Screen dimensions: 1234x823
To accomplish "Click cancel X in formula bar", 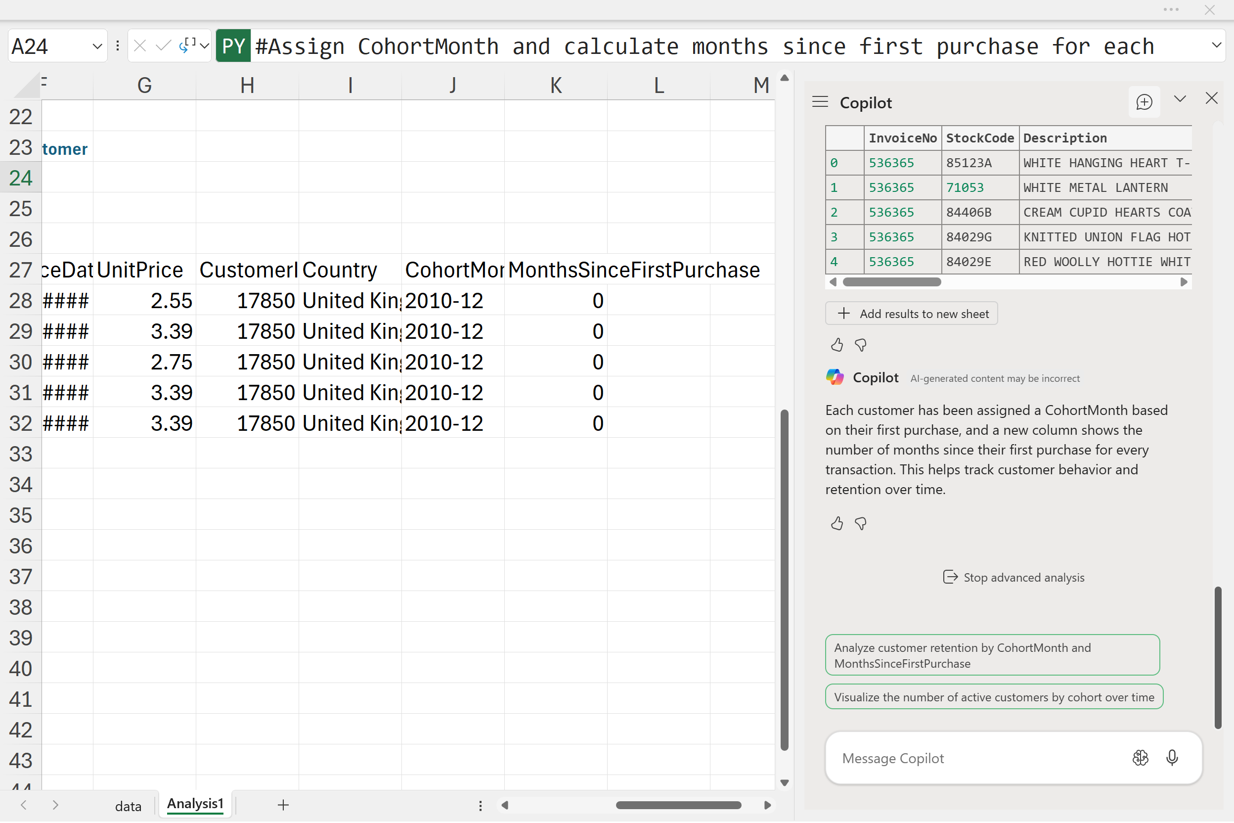I will 139,46.
